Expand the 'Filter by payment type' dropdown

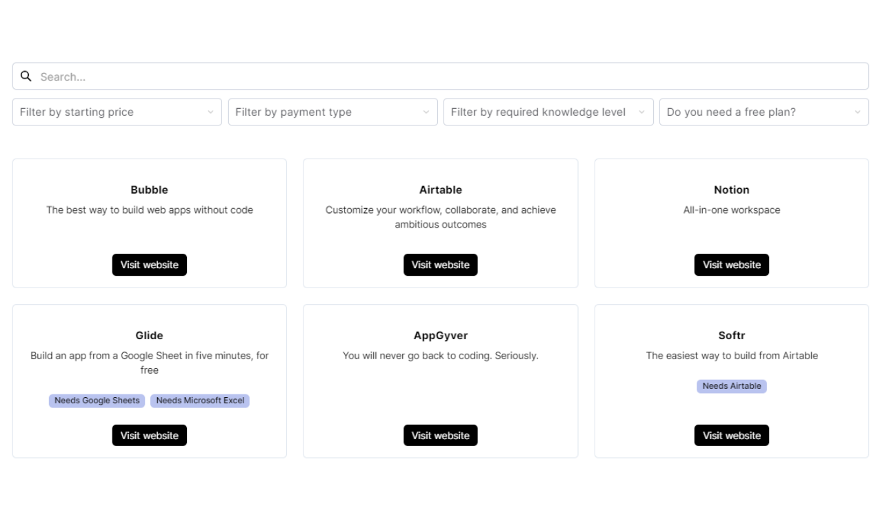(332, 112)
